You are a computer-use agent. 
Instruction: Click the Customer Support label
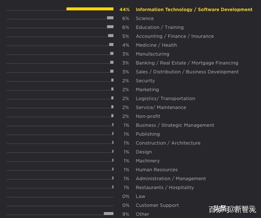pyautogui.click(x=157, y=205)
